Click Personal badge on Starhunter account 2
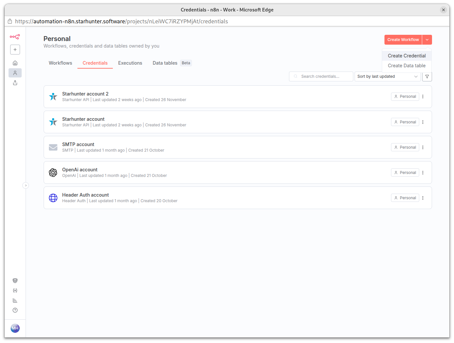Image resolution: width=454 pixels, height=343 pixels. click(x=405, y=96)
